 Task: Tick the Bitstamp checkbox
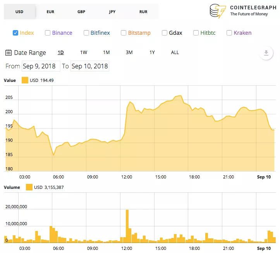click(124, 33)
